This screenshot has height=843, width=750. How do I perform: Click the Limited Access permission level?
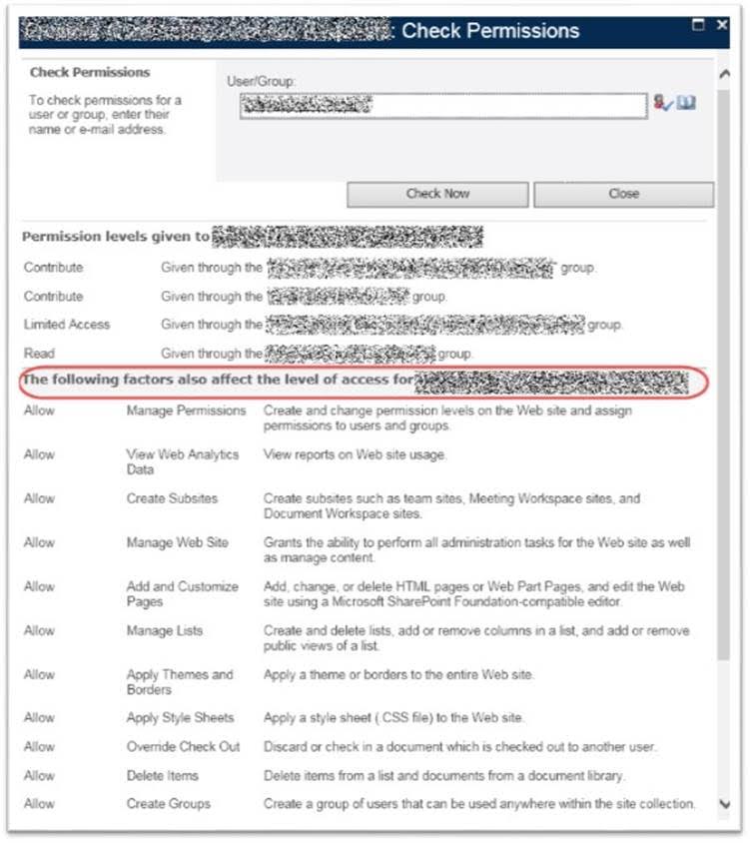67,325
